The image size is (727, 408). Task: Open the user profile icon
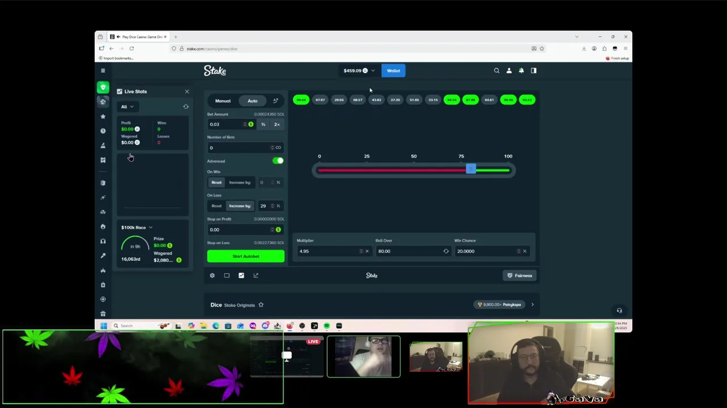click(x=509, y=71)
